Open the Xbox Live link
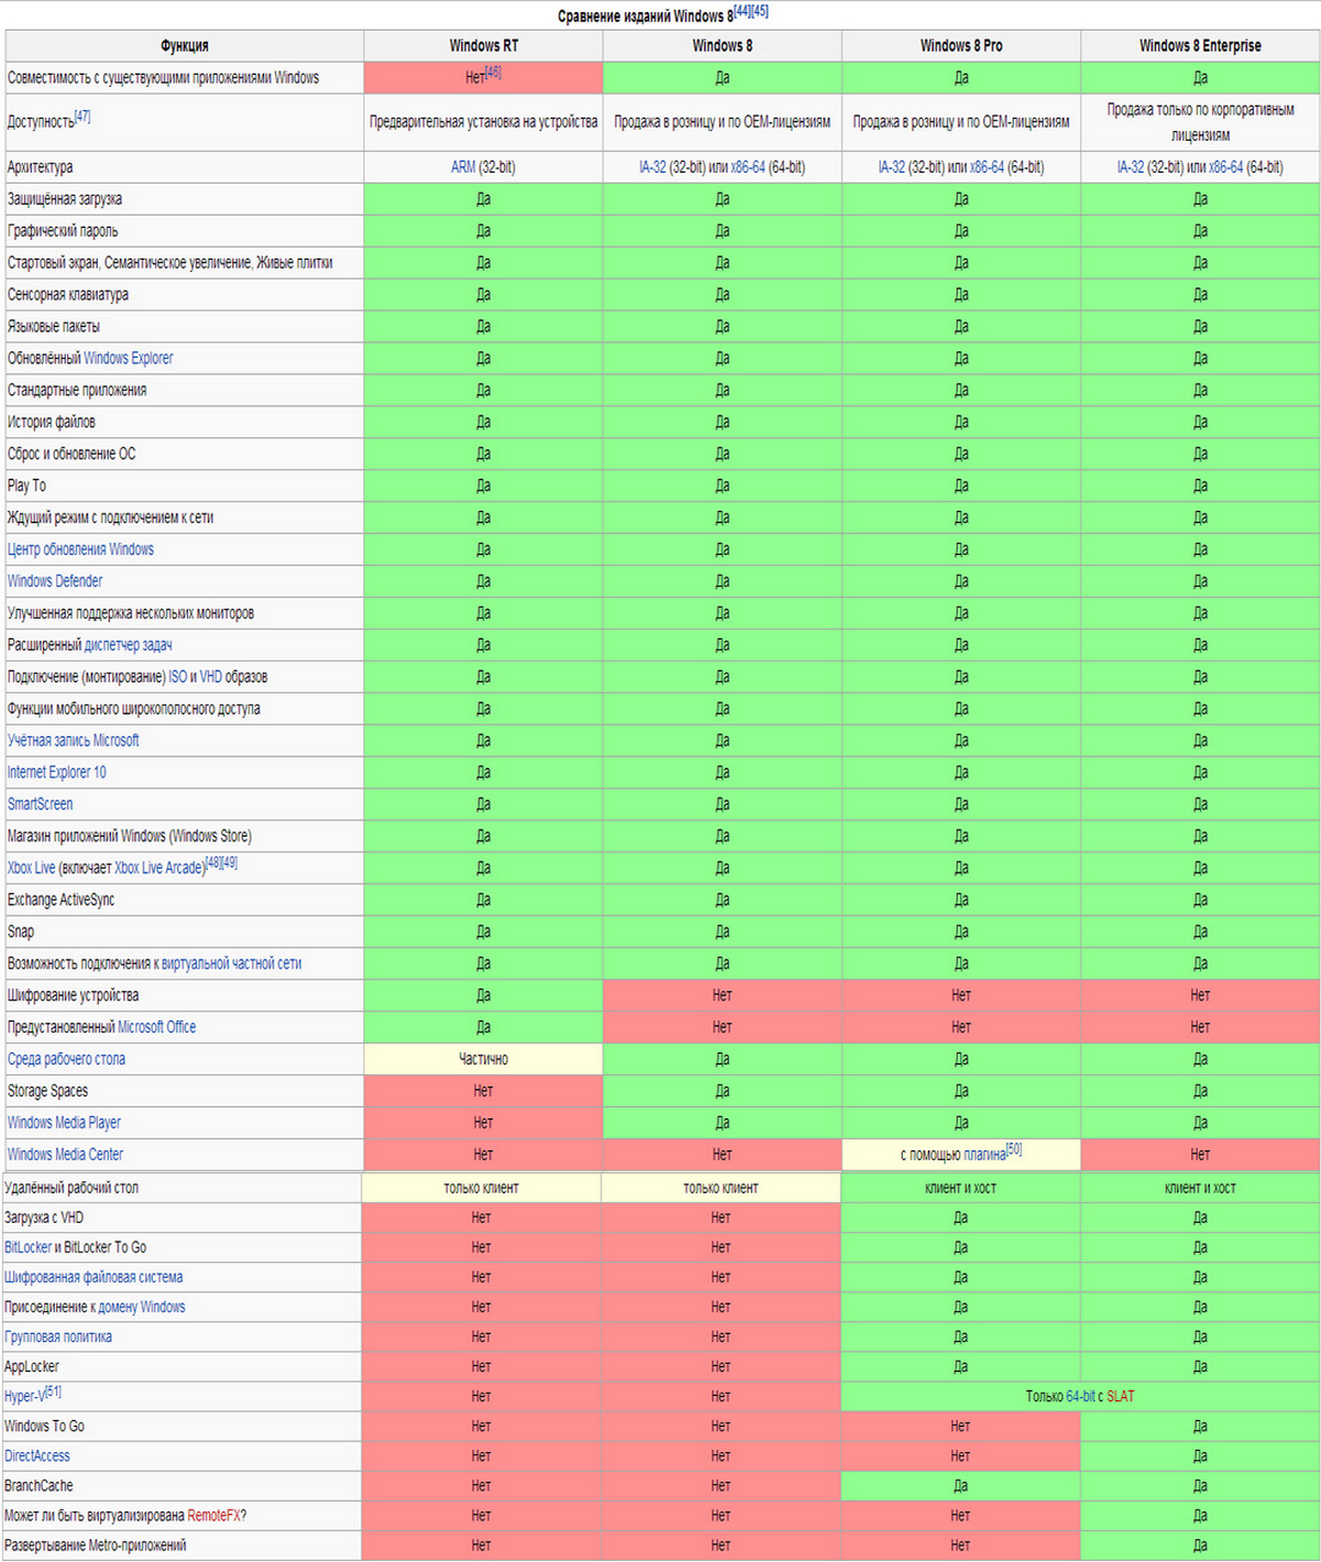 click(x=31, y=867)
